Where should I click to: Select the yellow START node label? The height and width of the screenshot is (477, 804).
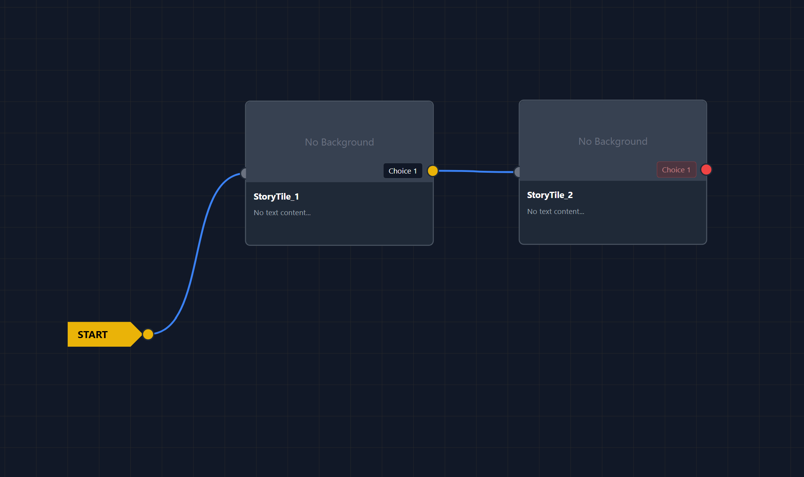coord(93,335)
